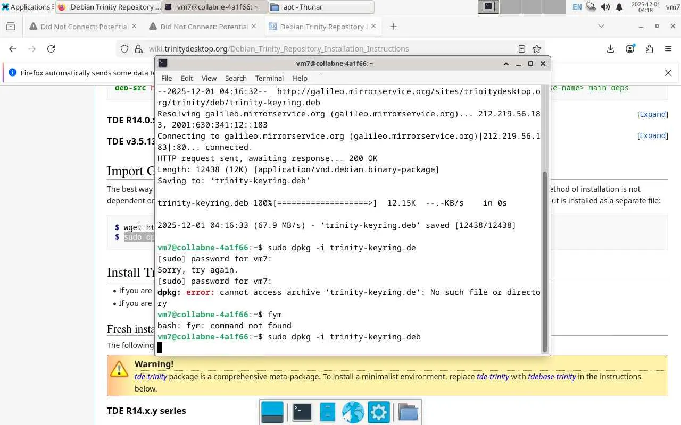Viewport: 681px width, 425px height.
Task: Open the tde-trinity link before 'package is a comprehensive'
Action: tap(151, 377)
